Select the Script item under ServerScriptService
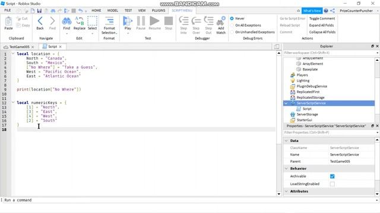This screenshot has height=213, width=380. [307, 109]
